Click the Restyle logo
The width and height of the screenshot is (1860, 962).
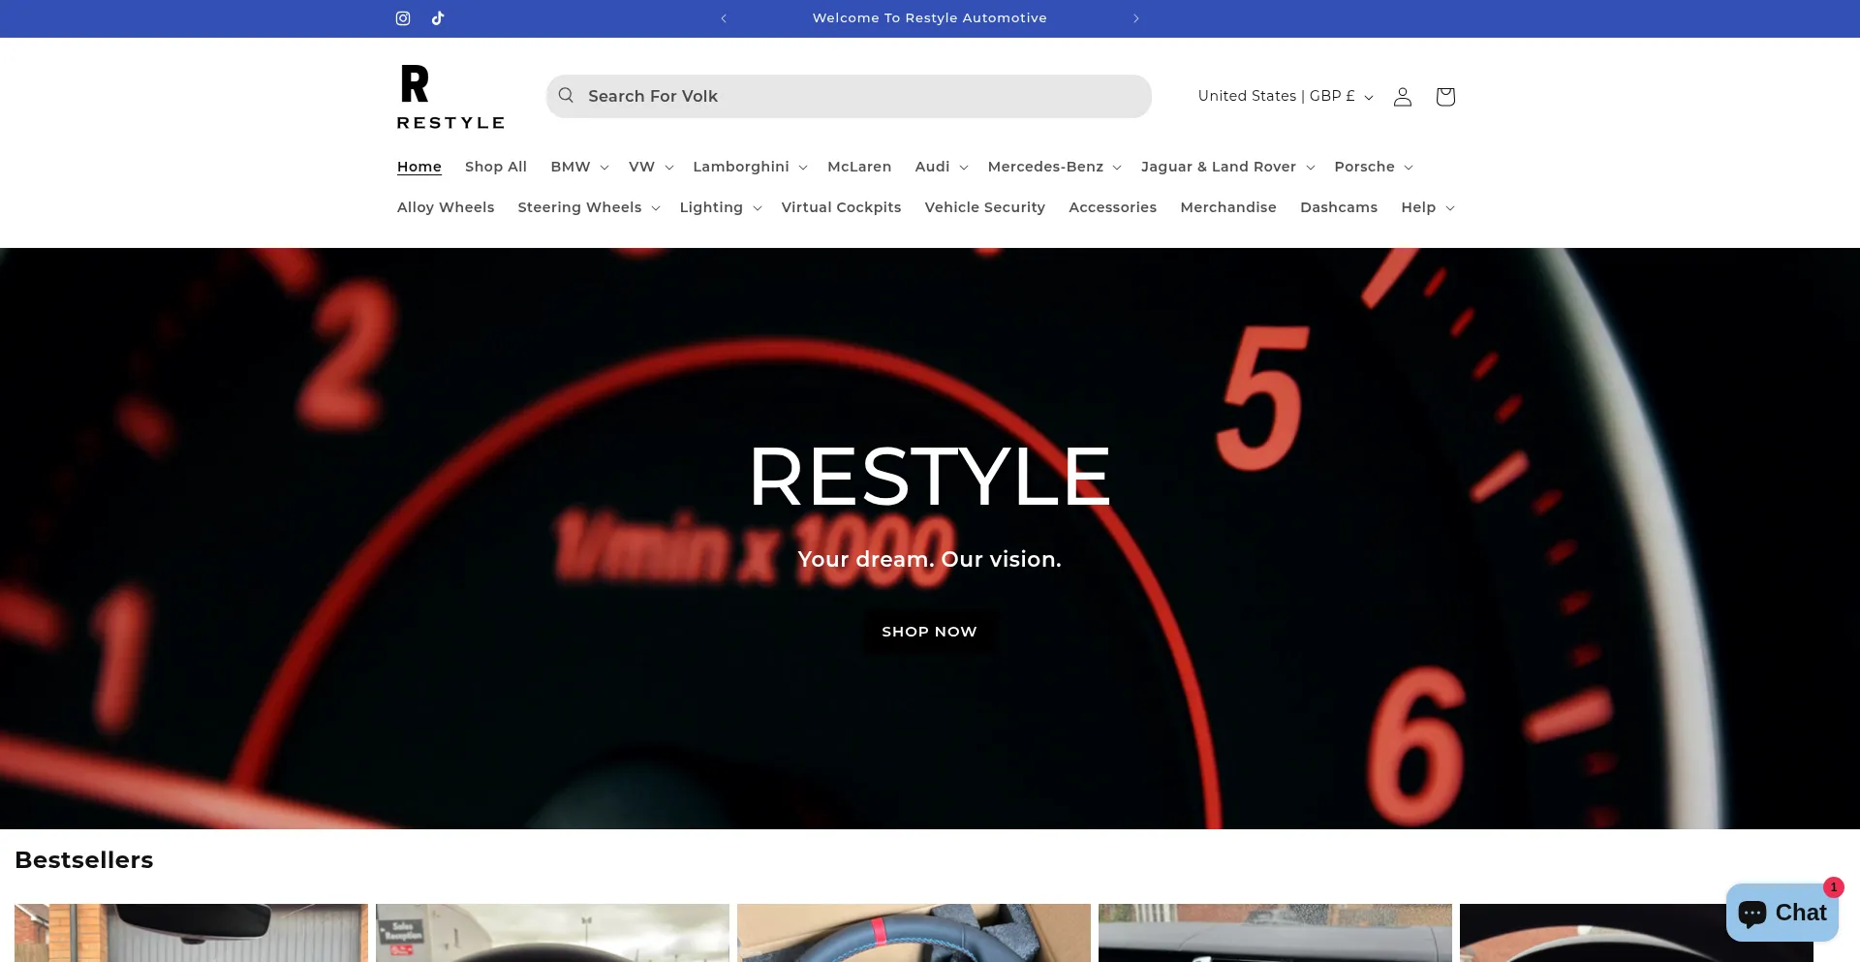[x=450, y=95]
